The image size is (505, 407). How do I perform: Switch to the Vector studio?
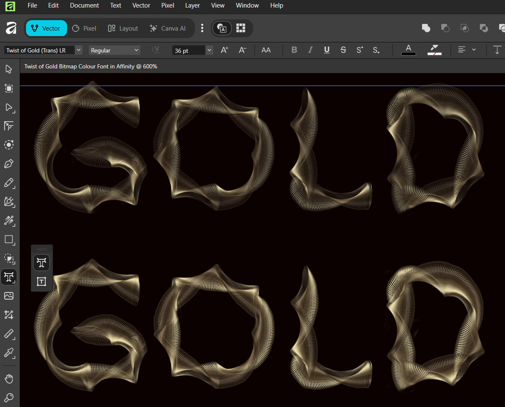[46, 28]
